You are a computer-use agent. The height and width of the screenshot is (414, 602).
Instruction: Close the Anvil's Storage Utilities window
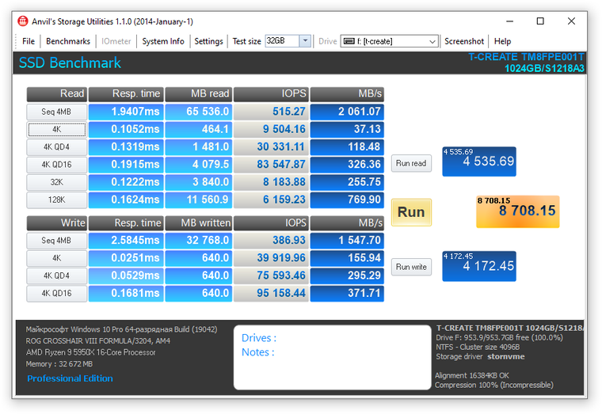point(571,21)
